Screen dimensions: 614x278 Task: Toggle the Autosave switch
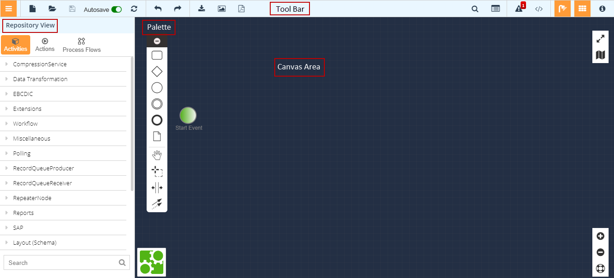click(116, 9)
